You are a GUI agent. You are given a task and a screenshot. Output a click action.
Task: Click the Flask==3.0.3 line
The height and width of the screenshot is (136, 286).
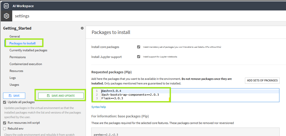(x=112, y=98)
